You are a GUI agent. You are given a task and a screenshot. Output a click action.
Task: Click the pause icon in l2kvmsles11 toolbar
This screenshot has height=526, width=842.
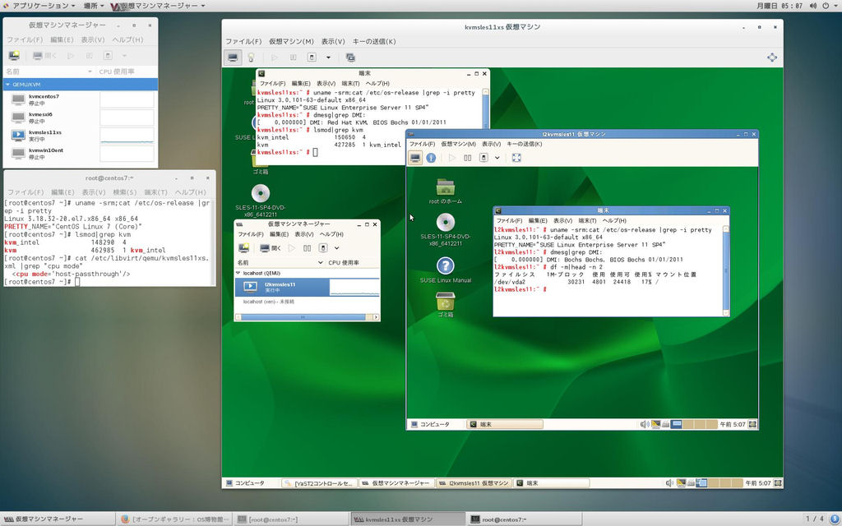468,158
